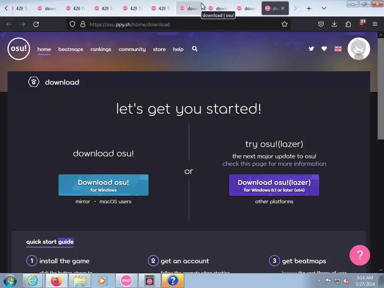
Task: Click the heart support icon
Action: pos(324,49)
